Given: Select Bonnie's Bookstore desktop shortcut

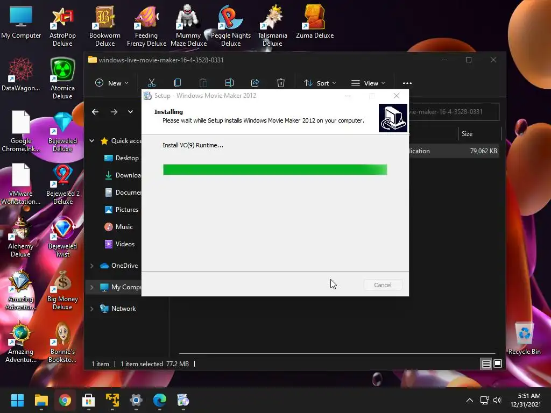Looking at the screenshot, I should tap(62, 342).
